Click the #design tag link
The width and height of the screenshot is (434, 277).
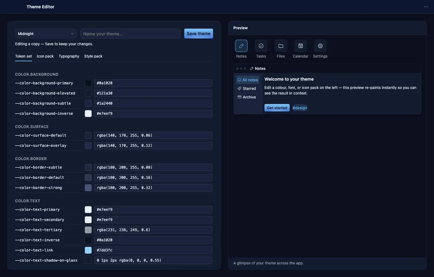tap(300, 108)
